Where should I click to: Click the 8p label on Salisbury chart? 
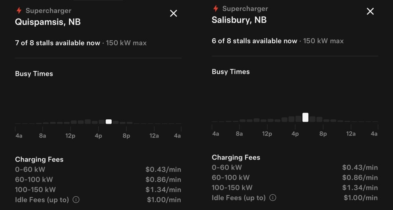point(323,134)
